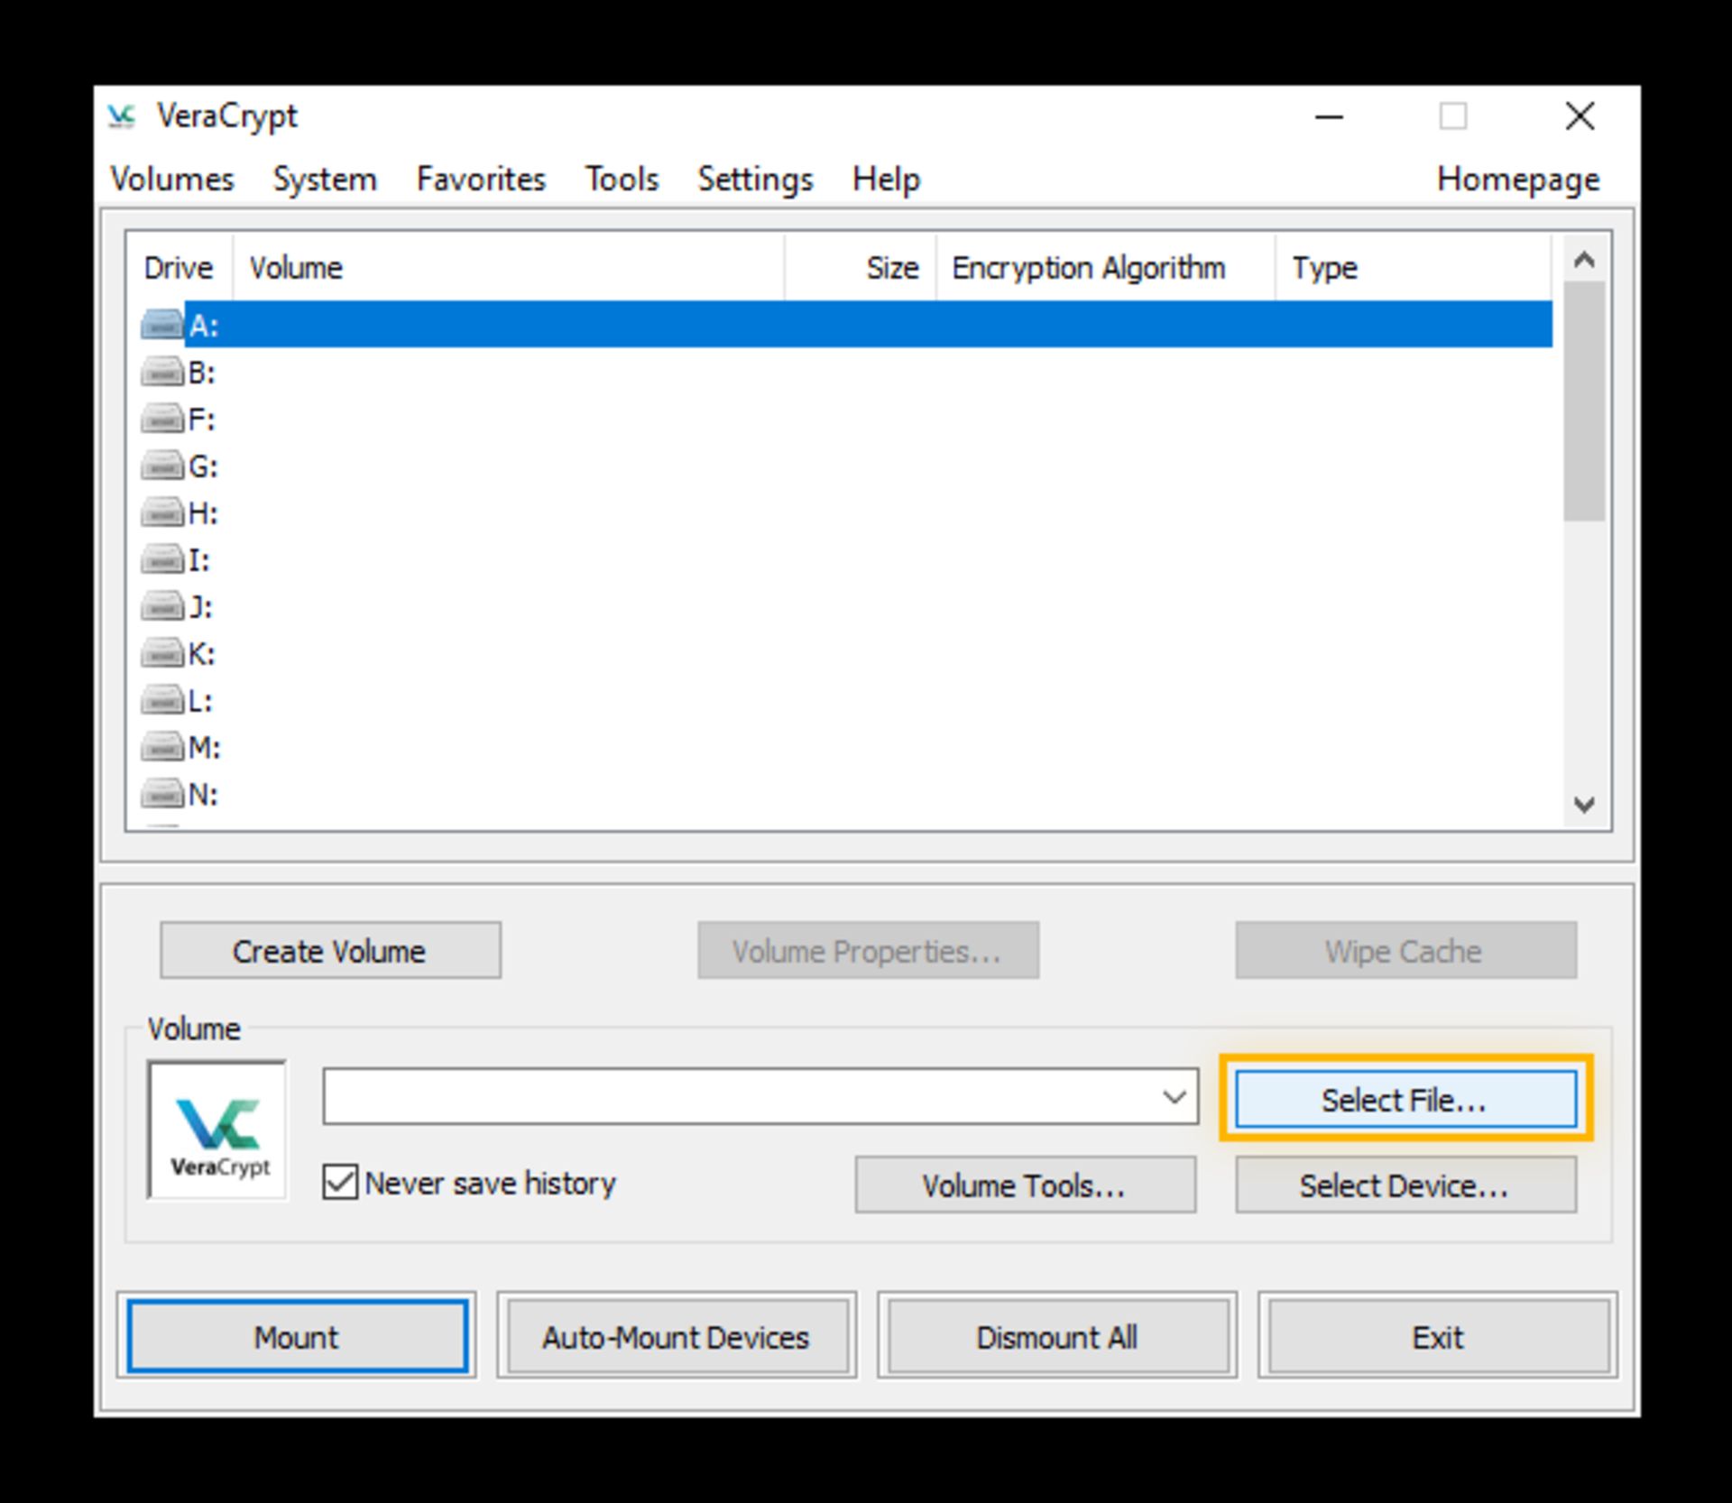
Task: Open the Favorites menu
Action: [x=481, y=179]
